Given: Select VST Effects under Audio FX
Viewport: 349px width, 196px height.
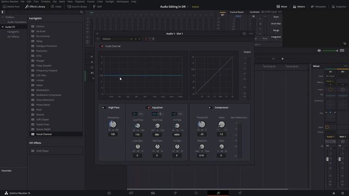Looking at the screenshot, I should pos(13,36).
